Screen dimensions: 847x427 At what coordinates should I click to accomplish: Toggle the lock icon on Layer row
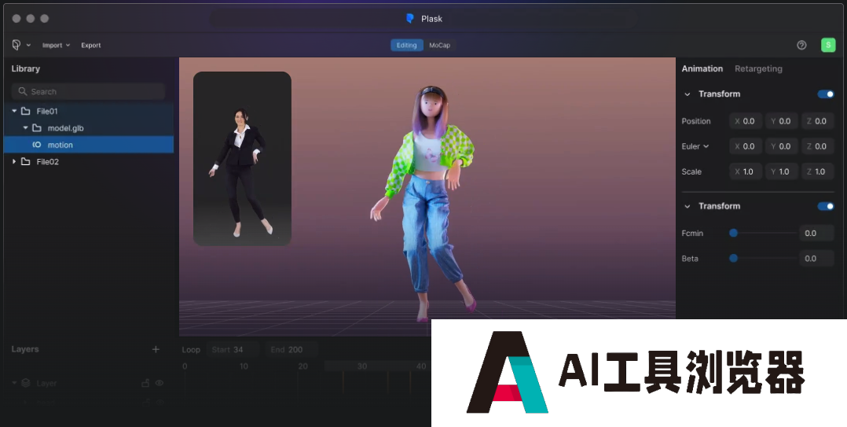point(145,383)
